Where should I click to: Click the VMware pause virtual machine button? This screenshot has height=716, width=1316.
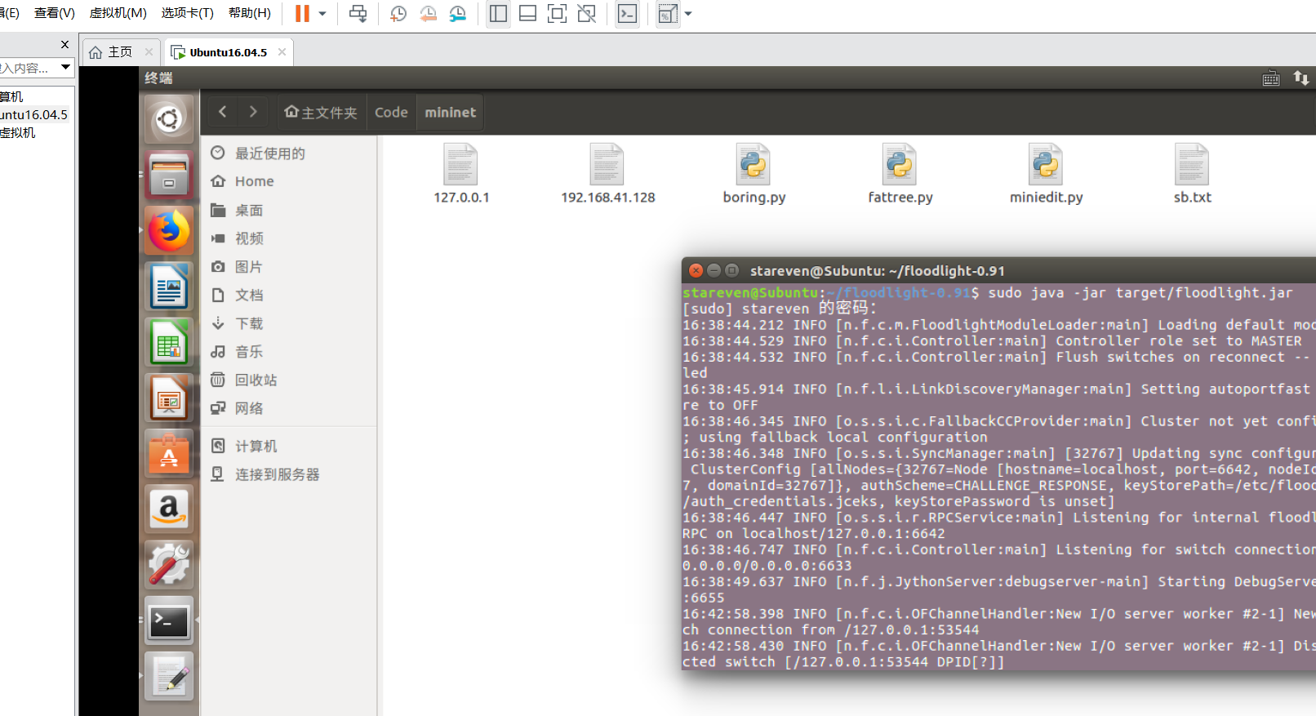pos(302,14)
